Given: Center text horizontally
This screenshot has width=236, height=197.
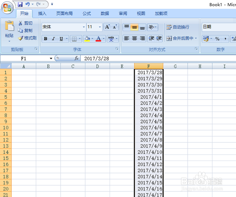Looking at the screenshot, I should coord(134,39).
